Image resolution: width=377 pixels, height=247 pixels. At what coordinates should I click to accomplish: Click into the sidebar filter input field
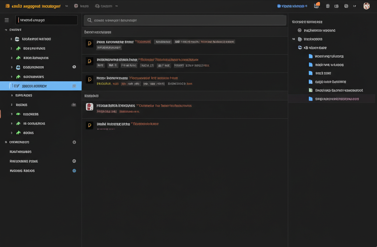[x=46, y=20]
